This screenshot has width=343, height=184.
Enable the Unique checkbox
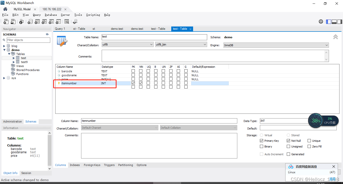[x=309, y=141]
